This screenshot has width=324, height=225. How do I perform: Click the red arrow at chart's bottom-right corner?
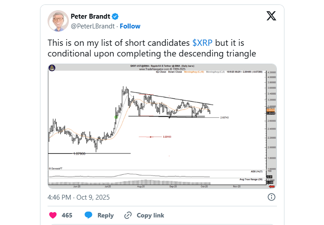[x=270, y=187]
